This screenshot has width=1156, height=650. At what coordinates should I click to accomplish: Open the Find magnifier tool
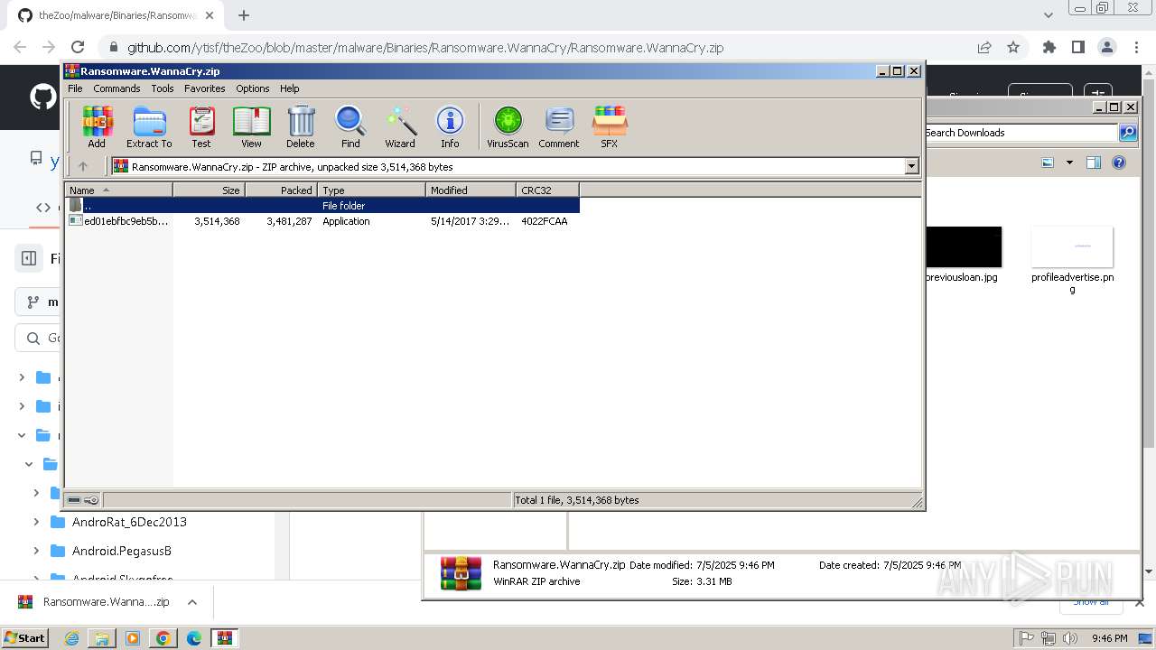coord(350,126)
